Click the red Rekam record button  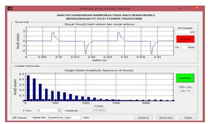pos(185,39)
